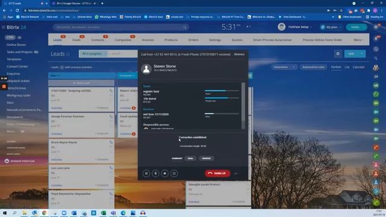Open the Windows Start menu
This screenshot has width=386, height=217.
tap(5, 213)
